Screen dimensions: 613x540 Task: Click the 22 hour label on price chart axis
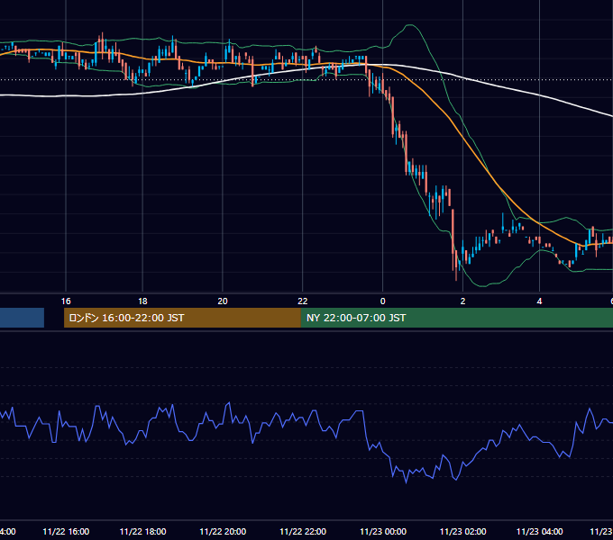[303, 301]
